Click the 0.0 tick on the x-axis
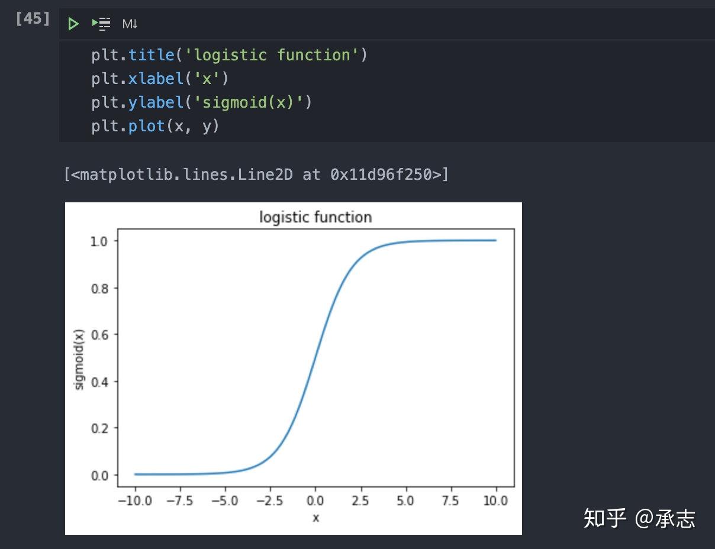This screenshot has height=549, width=715. click(x=315, y=501)
